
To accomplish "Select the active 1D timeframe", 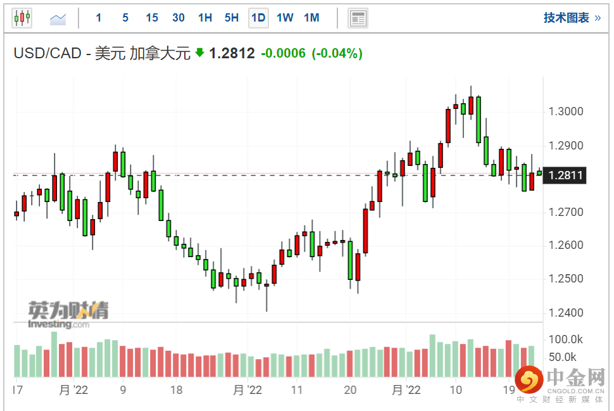I will pos(258,18).
